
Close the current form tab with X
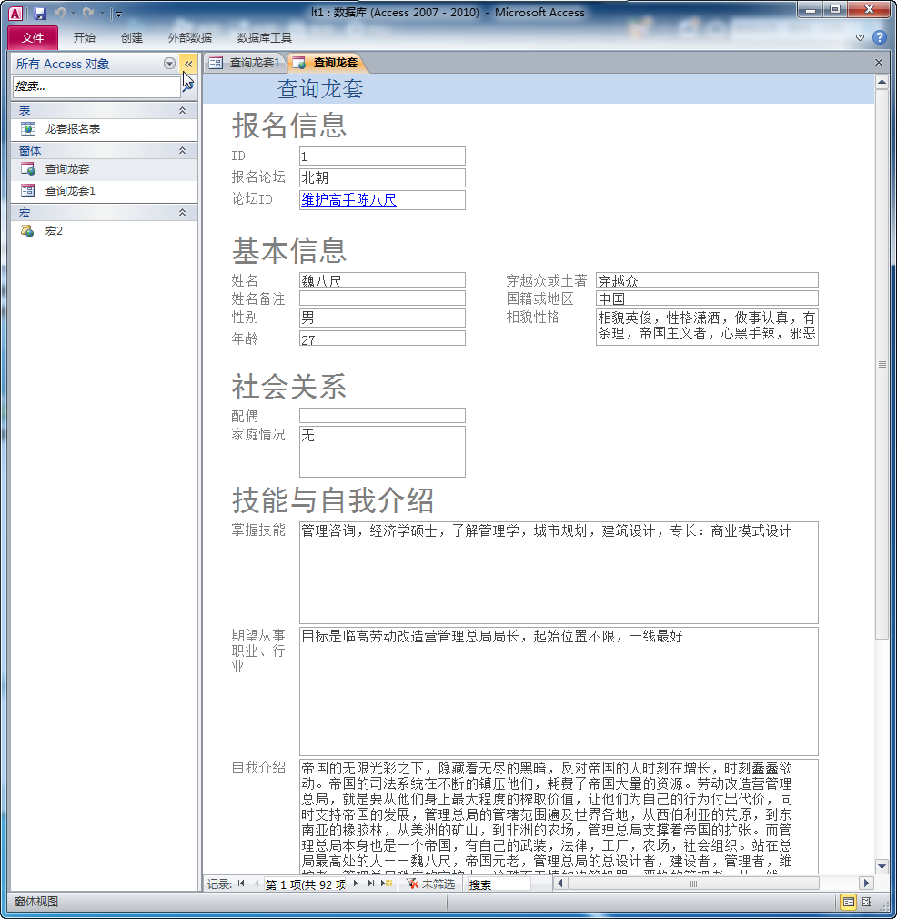coord(879,63)
